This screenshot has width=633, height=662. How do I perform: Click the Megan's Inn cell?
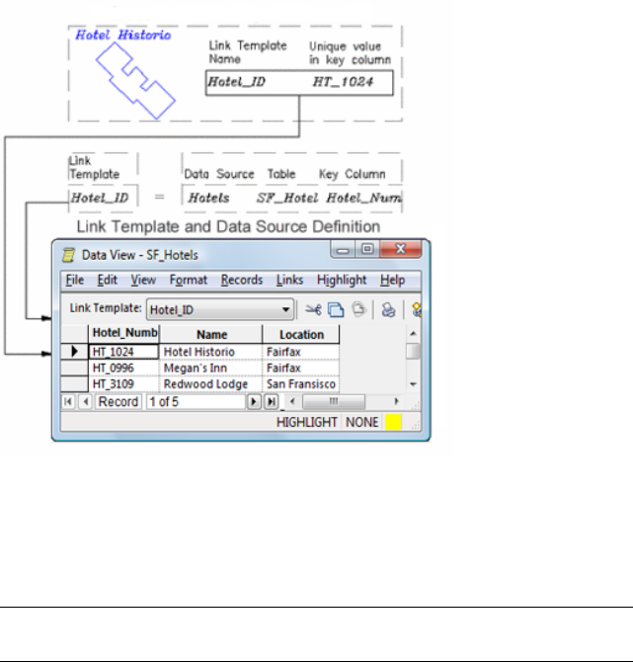211,369
